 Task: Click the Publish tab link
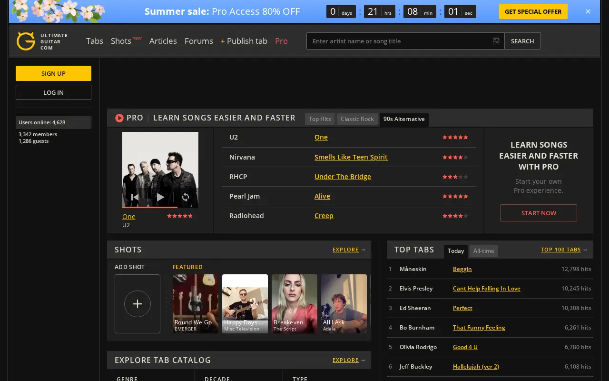tap(244, 41)
